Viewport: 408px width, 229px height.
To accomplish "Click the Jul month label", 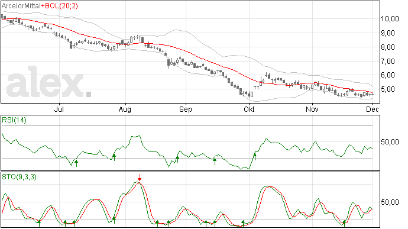I will tap(59, 109).
